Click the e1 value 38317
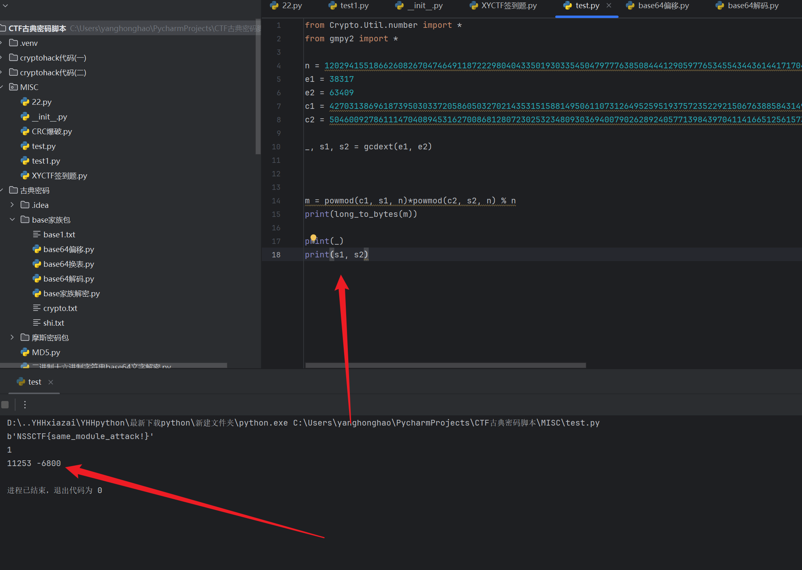The image size is (802, 570). (342, 79)
